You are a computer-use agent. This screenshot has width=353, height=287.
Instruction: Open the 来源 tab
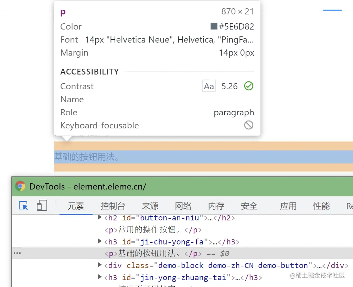click(150, 206)
